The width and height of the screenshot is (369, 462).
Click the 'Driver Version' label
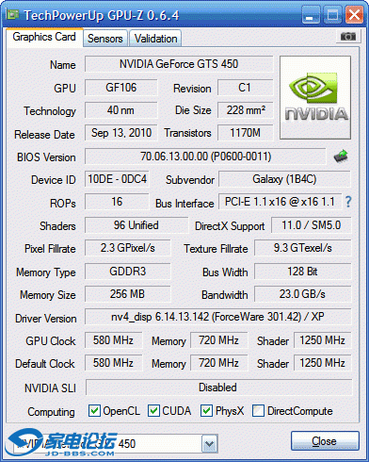(x=46, y=319)
